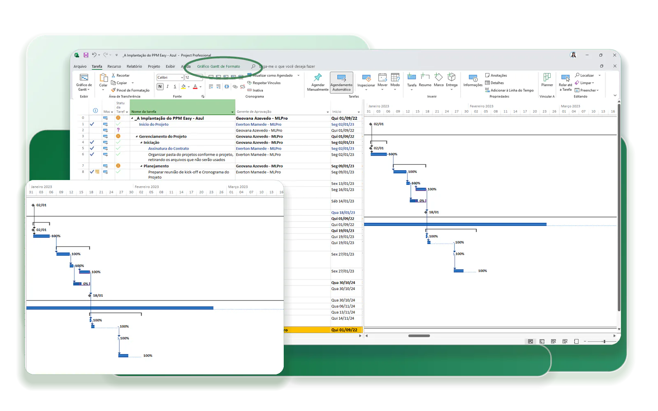Viewport: 658px width, 411px height.
Task: Select Assinatura do Contrato task
Action: point(168,149)
